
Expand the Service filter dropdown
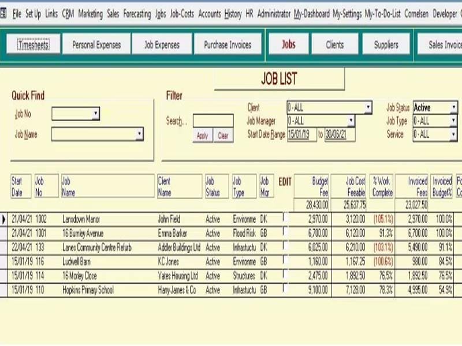(454, 134)
